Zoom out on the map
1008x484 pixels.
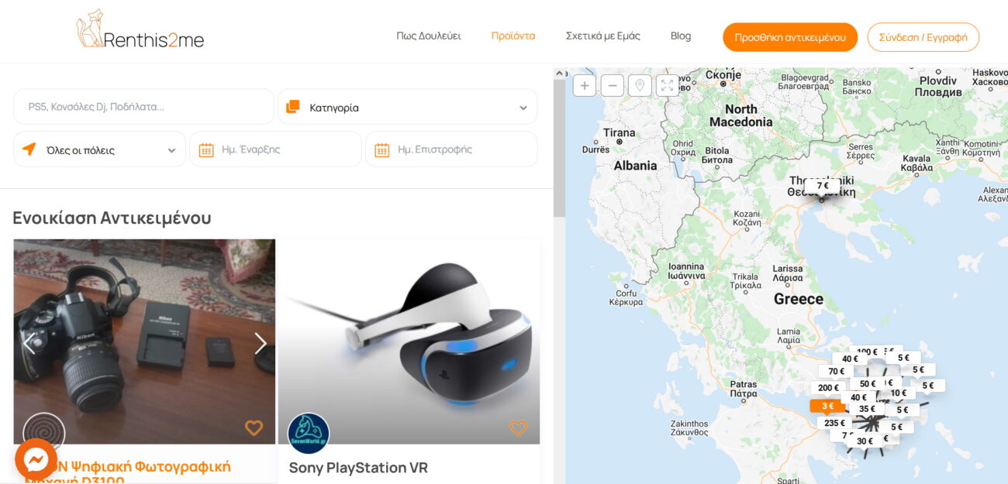coord(613,85)
